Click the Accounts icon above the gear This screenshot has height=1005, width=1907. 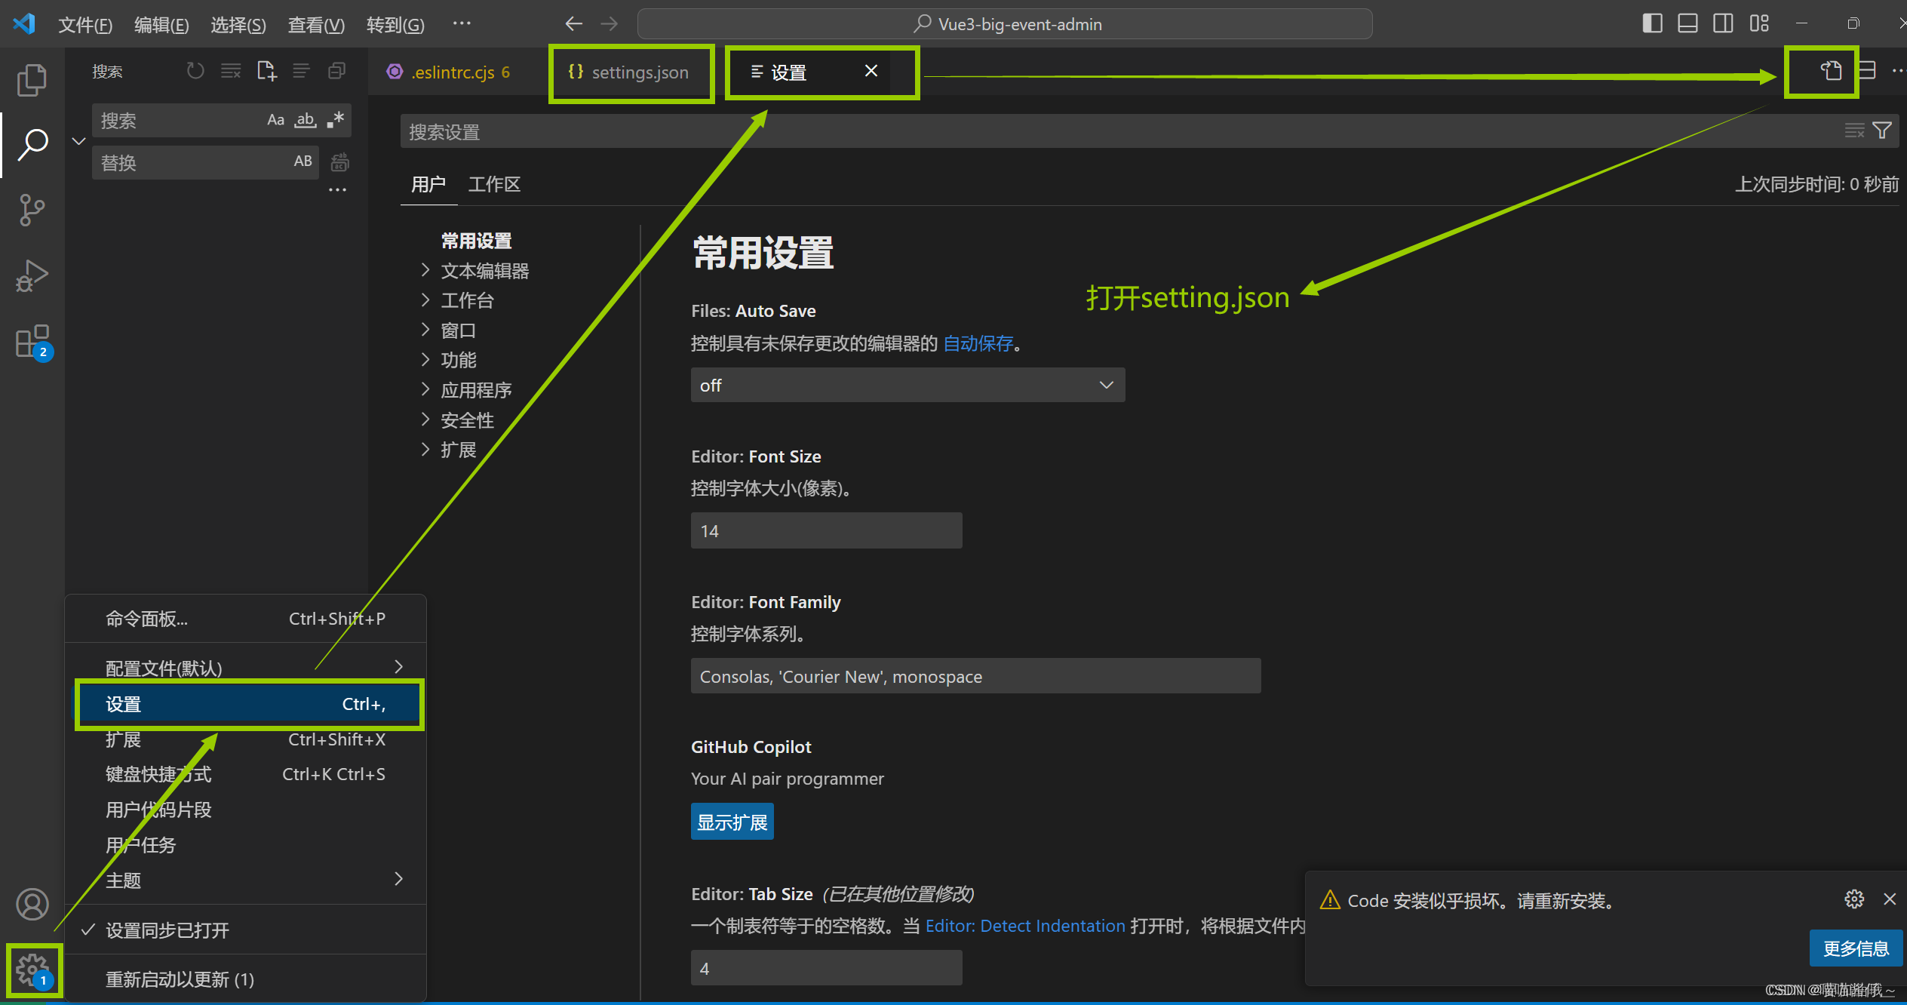pos(32,904)
